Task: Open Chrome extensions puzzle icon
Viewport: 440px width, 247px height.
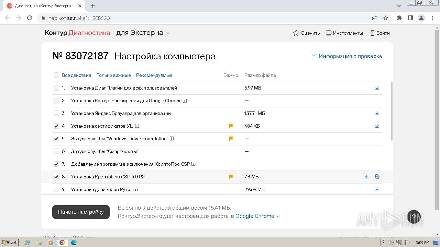Action: pyautogui.click(x=399, y=18)
